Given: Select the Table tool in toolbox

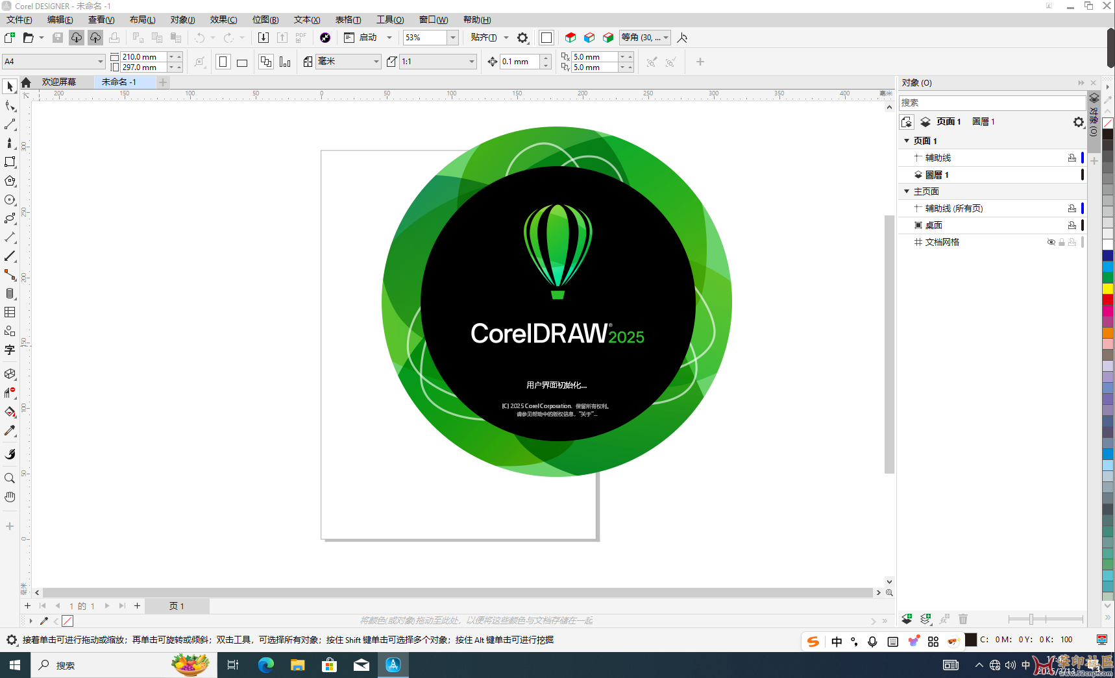Looking at the screenshot, I should [x=10, y=312].
